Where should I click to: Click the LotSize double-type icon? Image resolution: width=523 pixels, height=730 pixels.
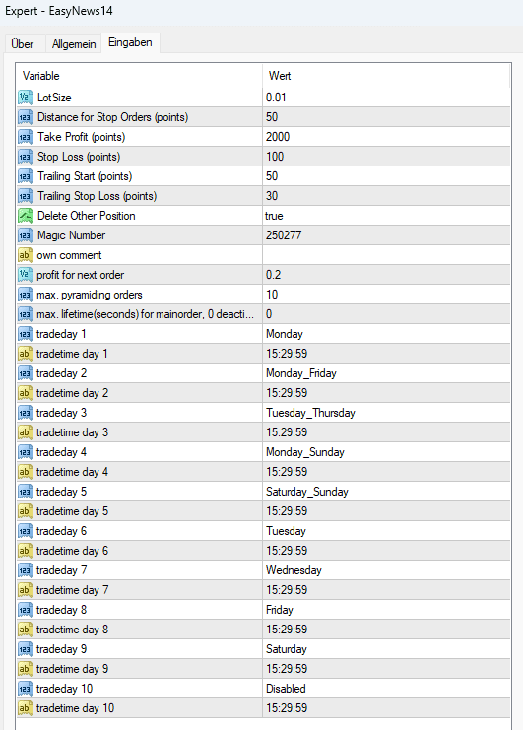[x=26, y=98]
